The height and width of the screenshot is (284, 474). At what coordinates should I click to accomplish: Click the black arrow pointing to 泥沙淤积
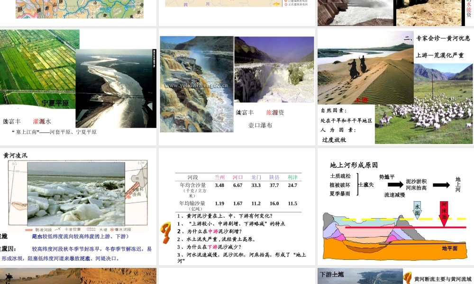coord(395,185)
